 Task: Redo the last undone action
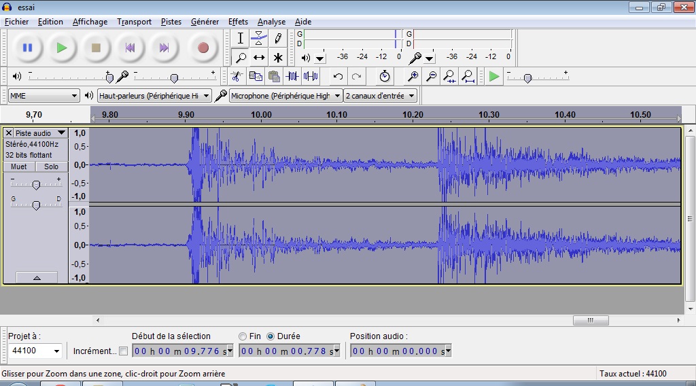pyautogui.click(x=356, y=76)
